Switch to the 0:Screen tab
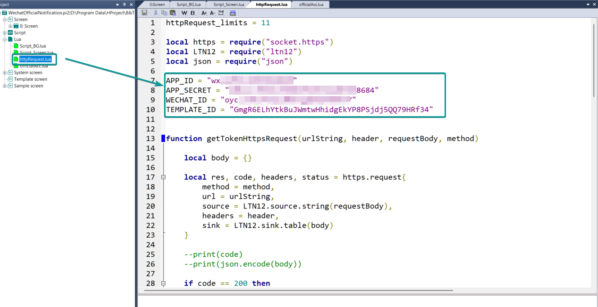Viewport: 598px width, 307px height. [157, 5]
